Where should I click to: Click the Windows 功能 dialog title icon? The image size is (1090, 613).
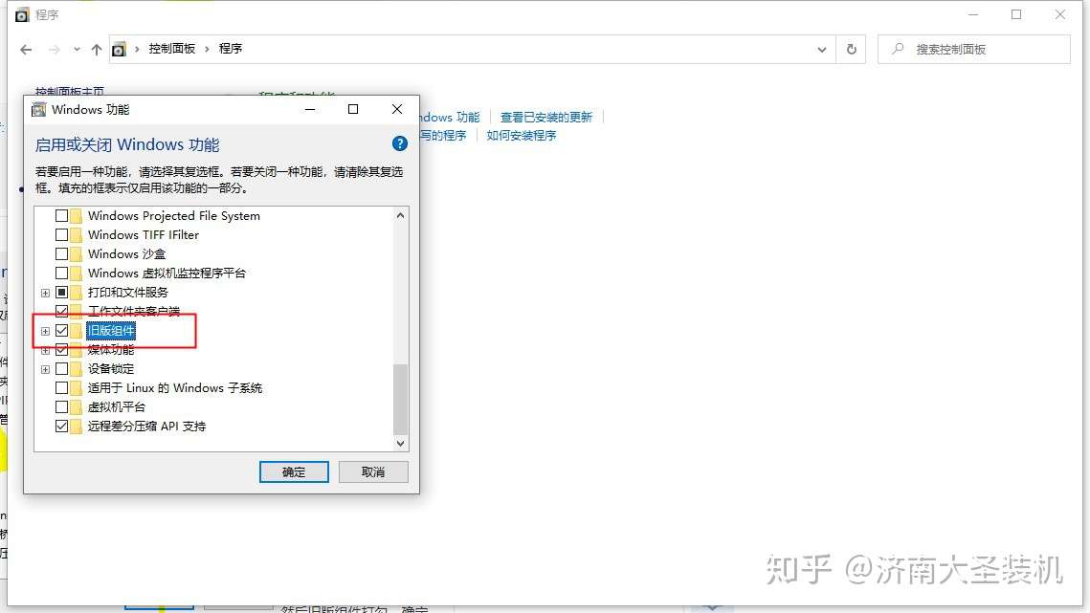click(39, 110)
